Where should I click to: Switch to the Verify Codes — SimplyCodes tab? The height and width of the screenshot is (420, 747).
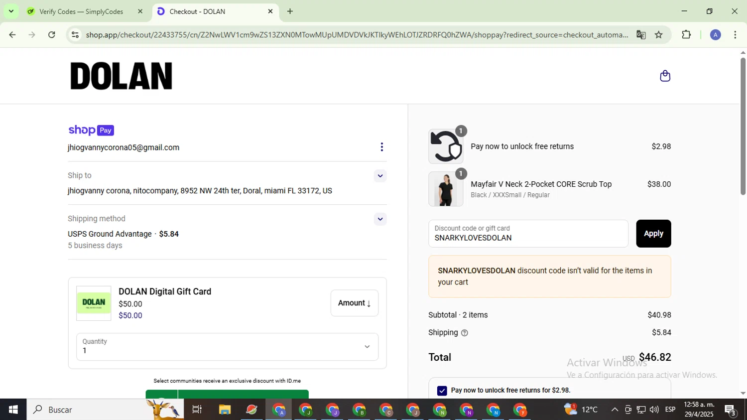pyautogui.click(x=81, y=11)
